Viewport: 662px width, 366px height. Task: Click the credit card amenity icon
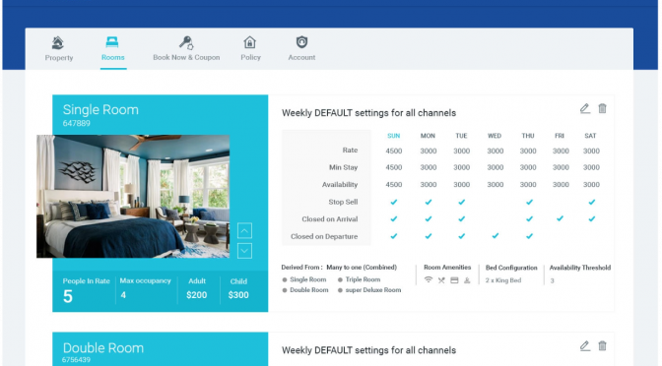[x=454, y=280]
